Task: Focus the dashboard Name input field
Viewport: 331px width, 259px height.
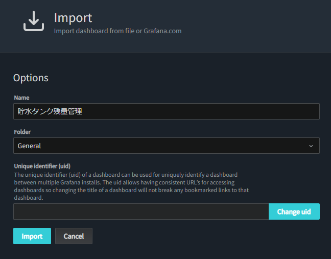Action: coord(204,111)
